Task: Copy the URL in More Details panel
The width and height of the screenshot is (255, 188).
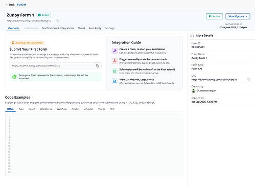Action: tap(248, 79)
